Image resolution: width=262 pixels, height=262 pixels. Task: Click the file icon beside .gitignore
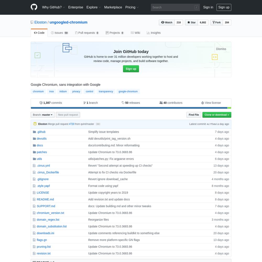pos(34,179)
